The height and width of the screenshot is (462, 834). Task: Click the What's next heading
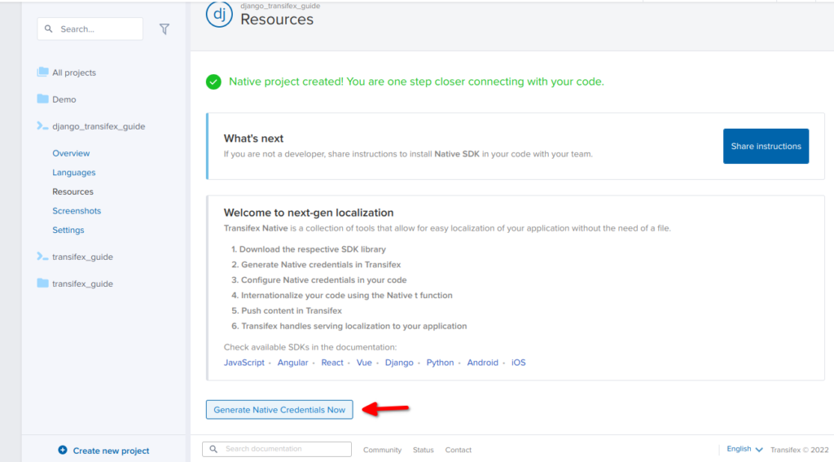pos(254,139)
